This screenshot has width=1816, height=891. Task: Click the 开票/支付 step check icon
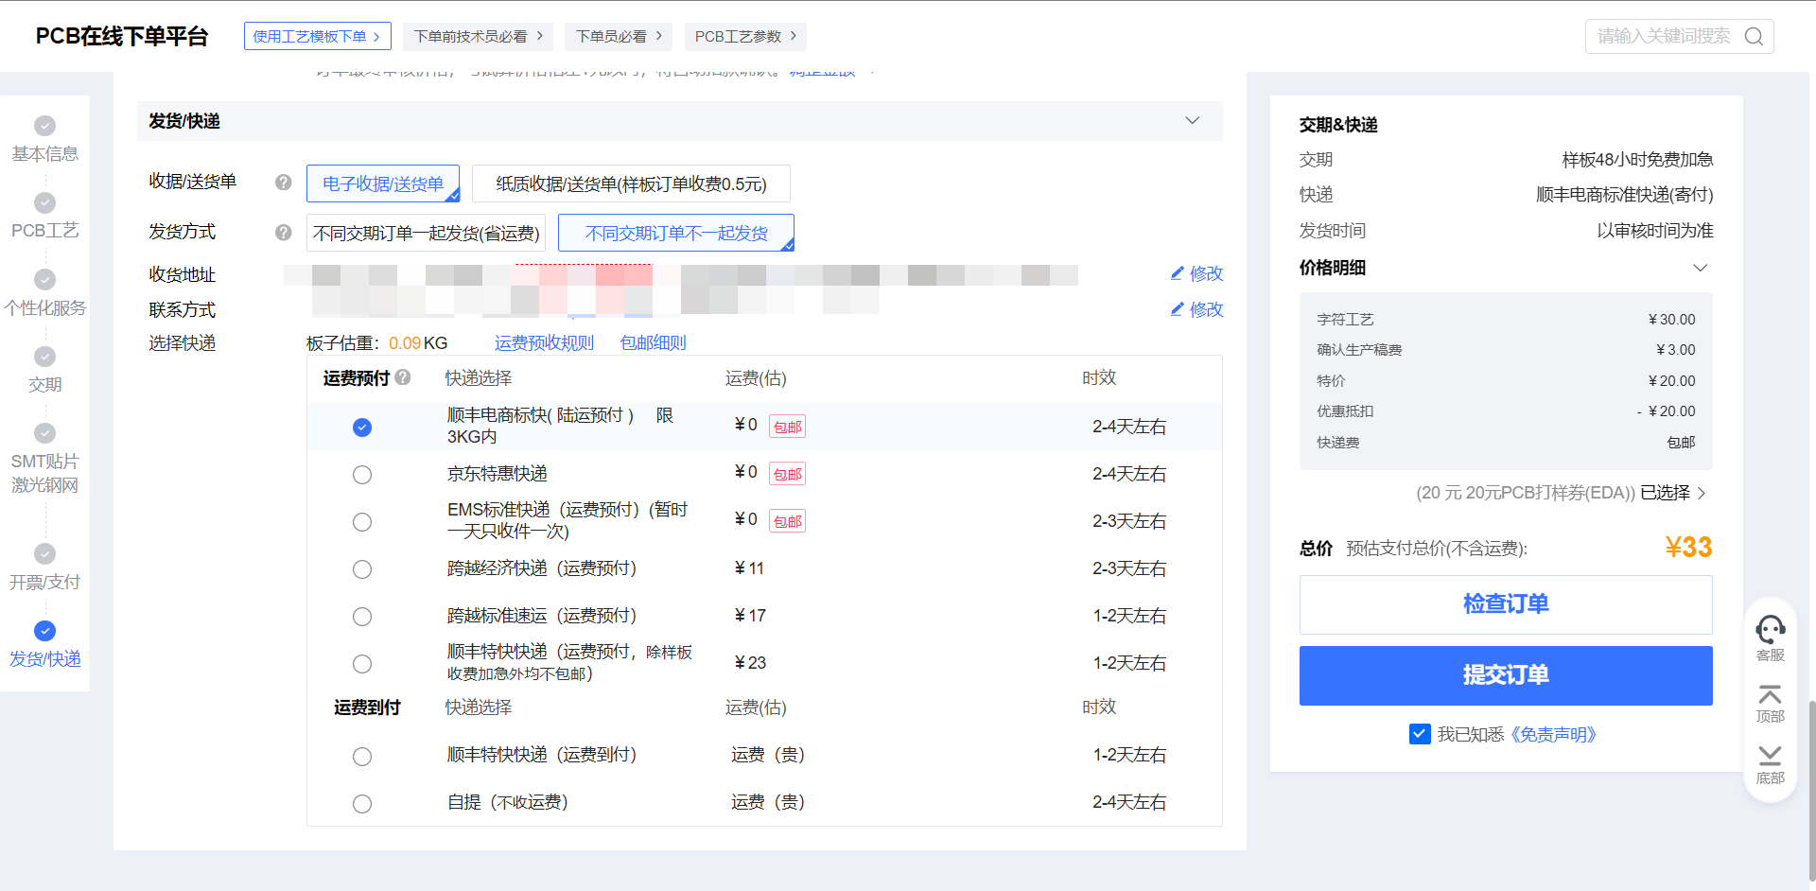[x=44, y=553]
